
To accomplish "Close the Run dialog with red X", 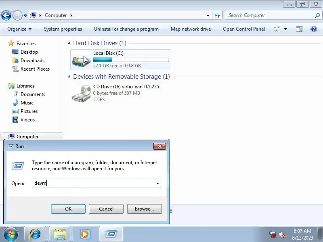I will click(159, 146).
